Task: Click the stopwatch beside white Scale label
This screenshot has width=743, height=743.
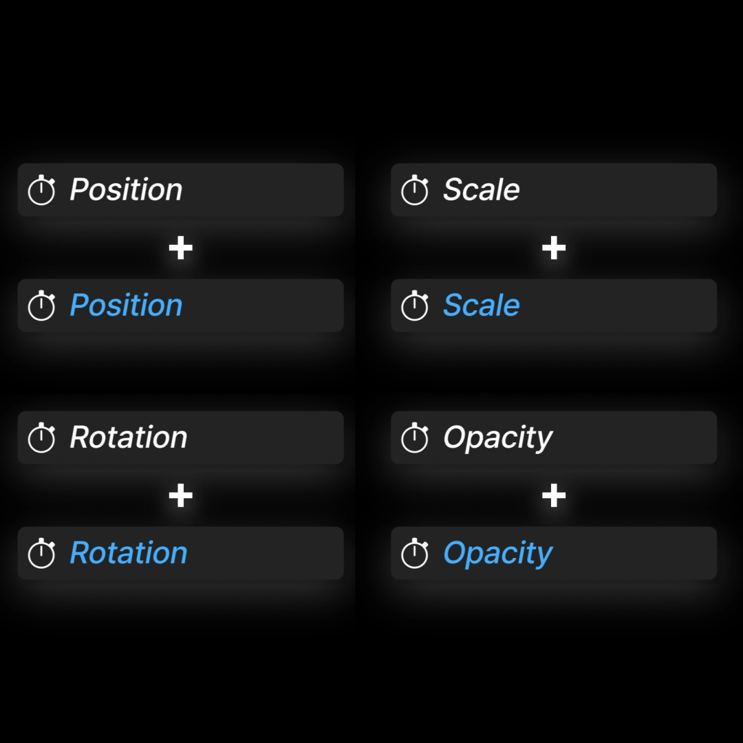Action: point(415,191)
